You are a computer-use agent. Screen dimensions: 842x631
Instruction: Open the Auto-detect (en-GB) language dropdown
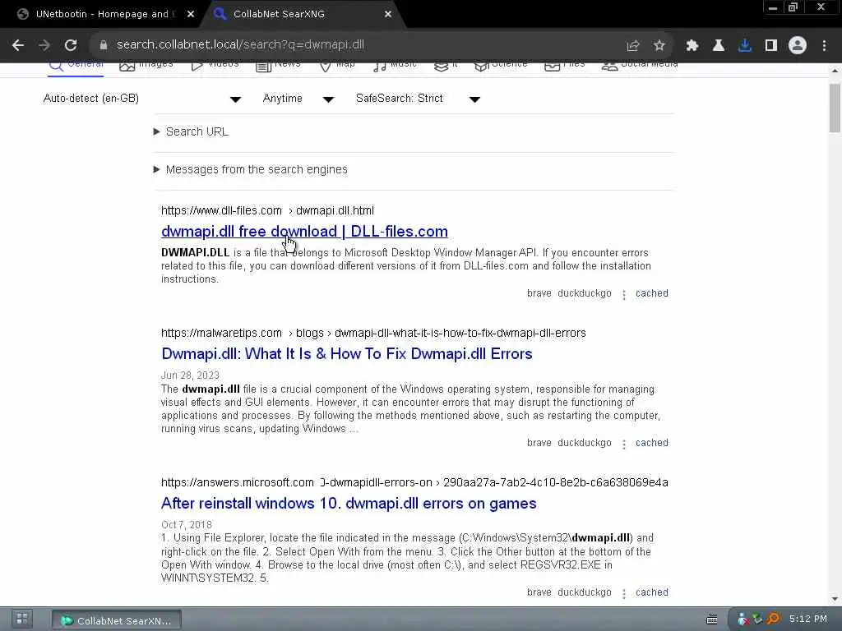(141, 99)
